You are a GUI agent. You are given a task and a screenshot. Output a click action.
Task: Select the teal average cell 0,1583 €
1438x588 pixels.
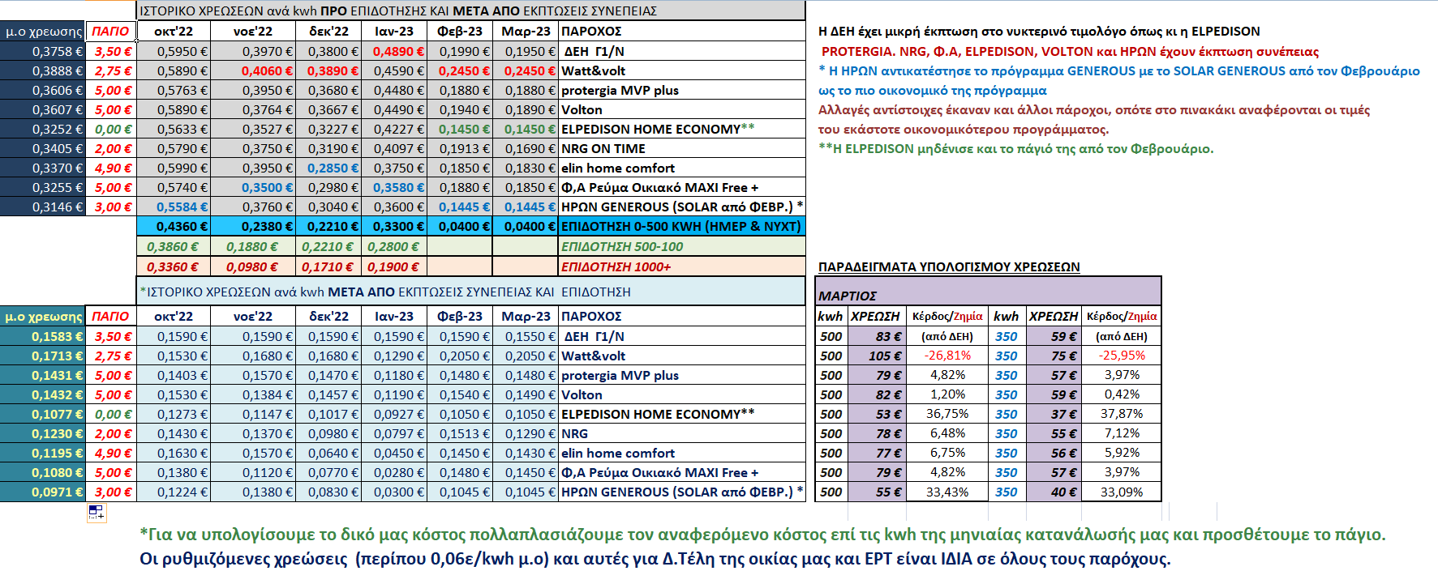coord(42,336)
